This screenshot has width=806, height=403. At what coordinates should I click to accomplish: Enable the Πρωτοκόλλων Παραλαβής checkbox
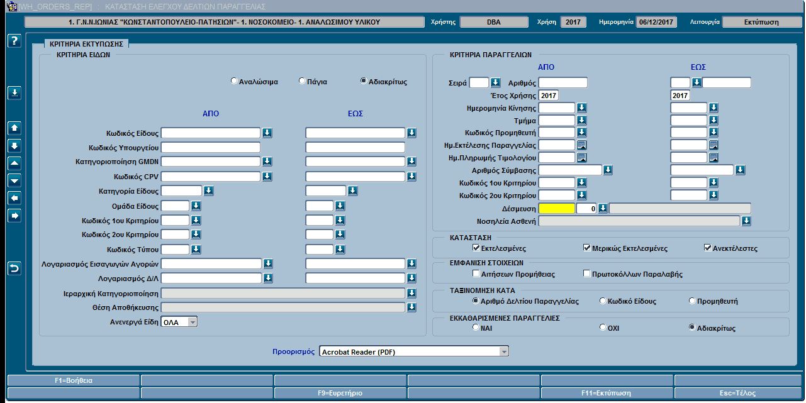tap(587, 274)
